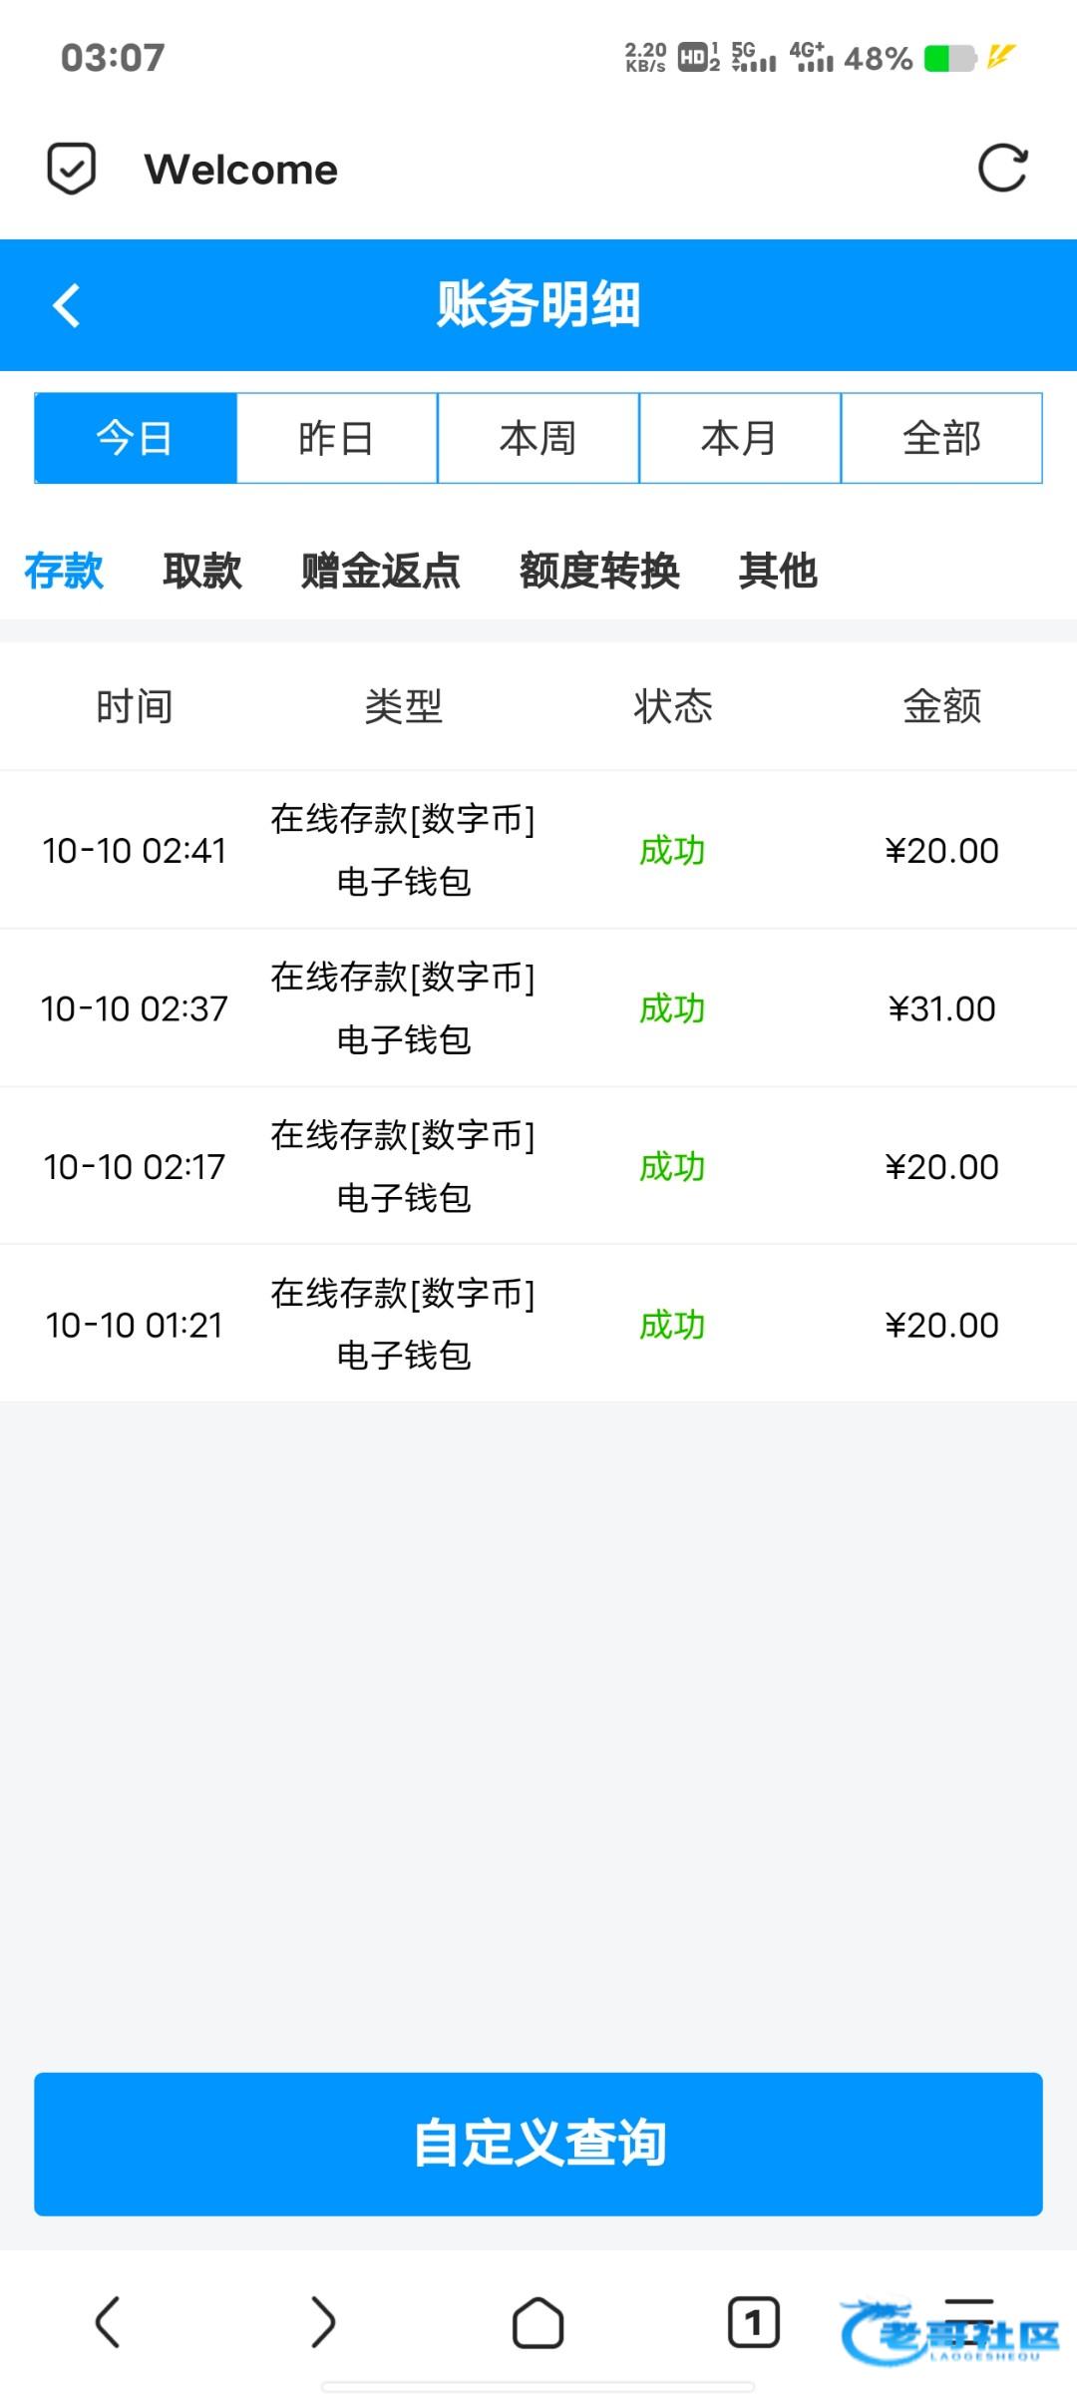View the 额度转换 records
Image resolution: width=1077 pixels, height=2394 pixels.
[x=599, y=571]
